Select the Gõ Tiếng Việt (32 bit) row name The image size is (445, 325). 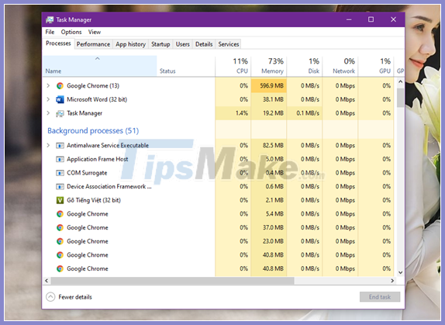click(94, 200)
